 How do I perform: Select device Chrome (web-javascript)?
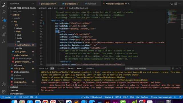(x=161, y=97)
